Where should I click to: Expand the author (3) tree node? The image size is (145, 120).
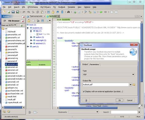pos(31,37)
